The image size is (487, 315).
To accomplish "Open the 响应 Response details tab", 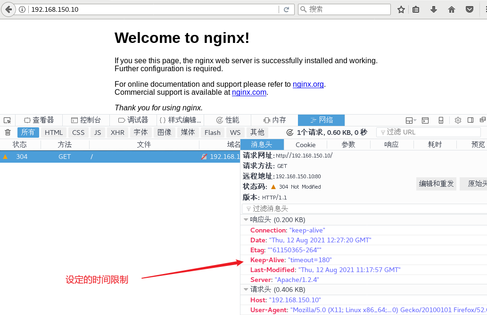I will 392,145.
